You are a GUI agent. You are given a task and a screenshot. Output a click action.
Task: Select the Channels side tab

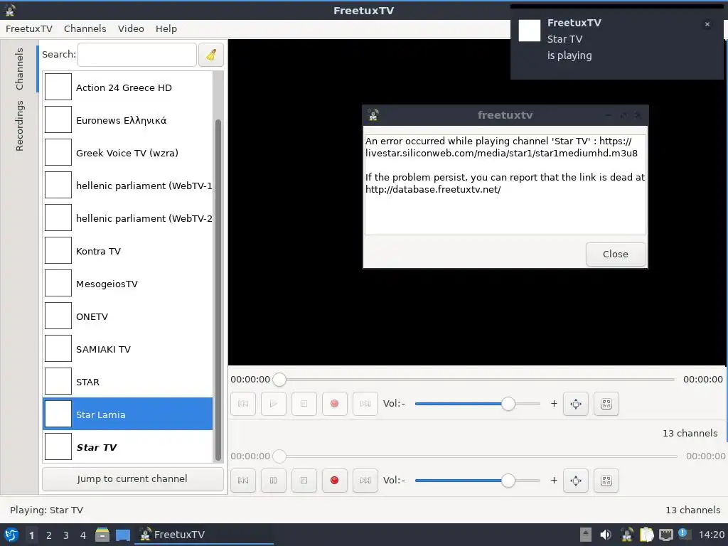point(19,69)
